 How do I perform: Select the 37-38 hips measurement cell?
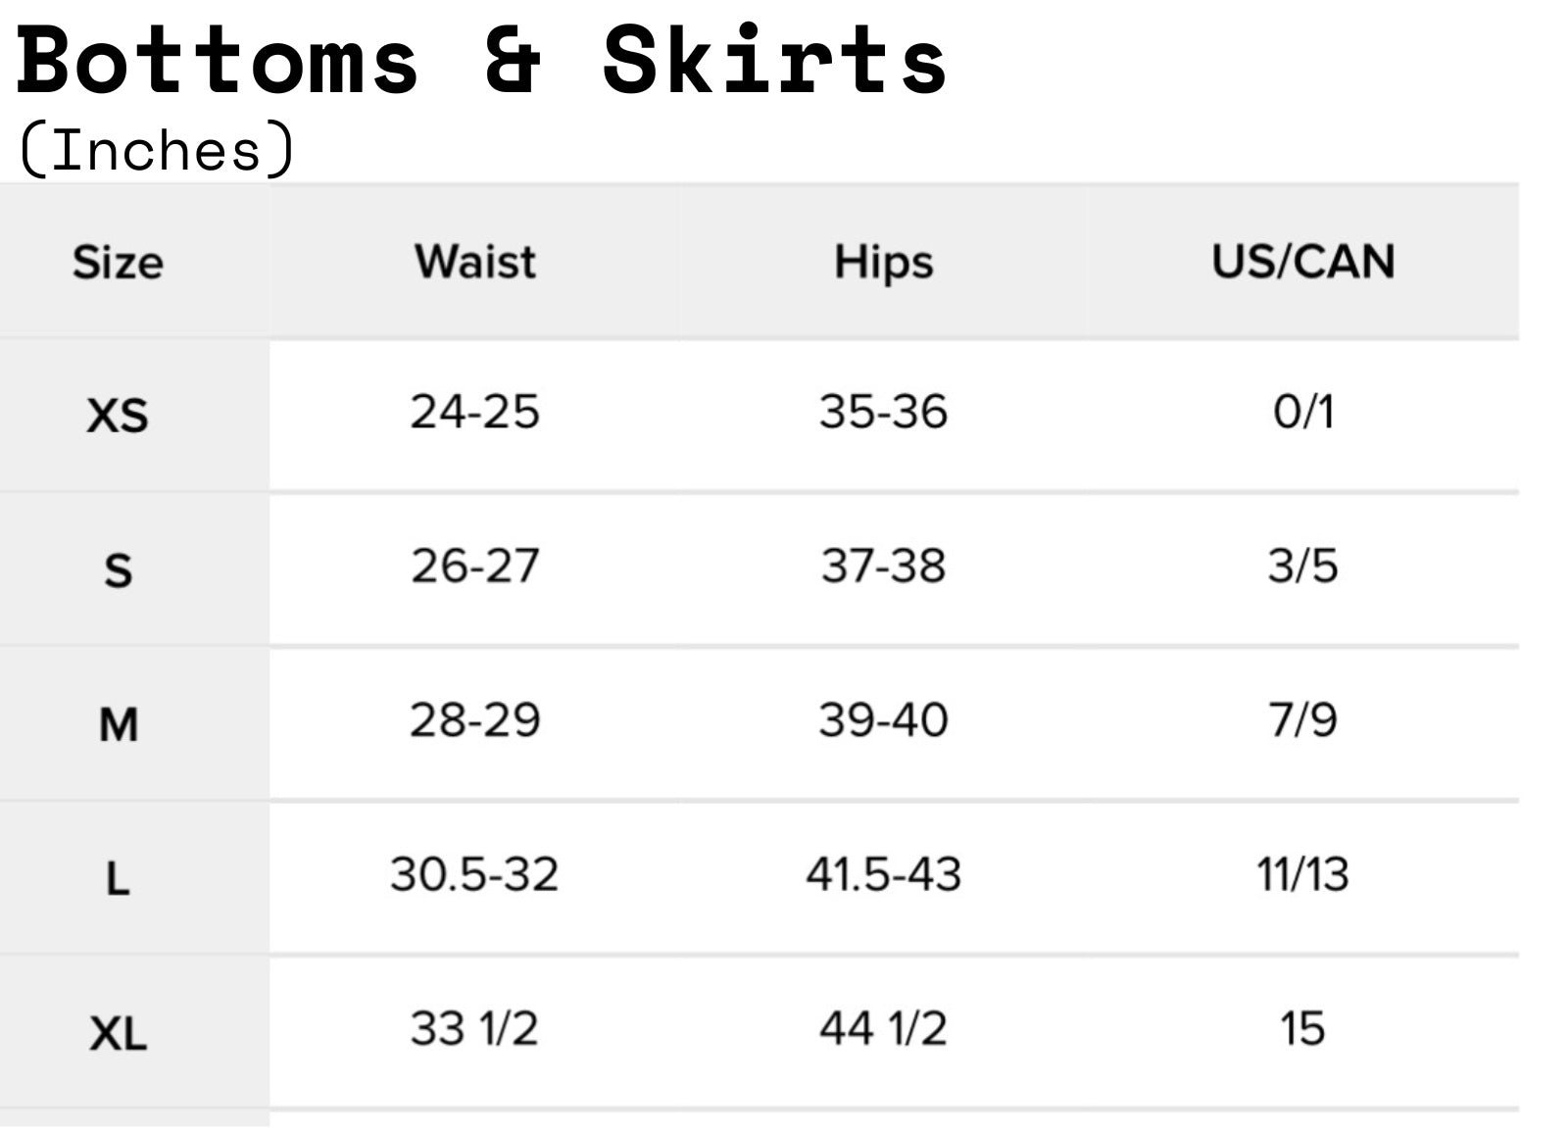[883, 566]
